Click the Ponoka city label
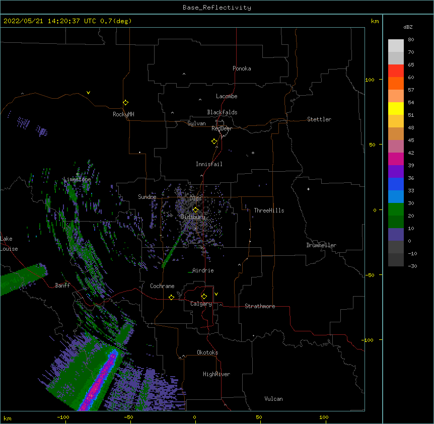434x424 pixels. tap(242, 68)
